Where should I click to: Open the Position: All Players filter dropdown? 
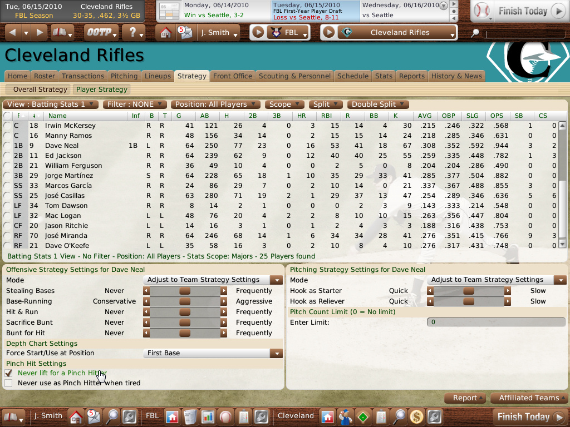[215, 105]
